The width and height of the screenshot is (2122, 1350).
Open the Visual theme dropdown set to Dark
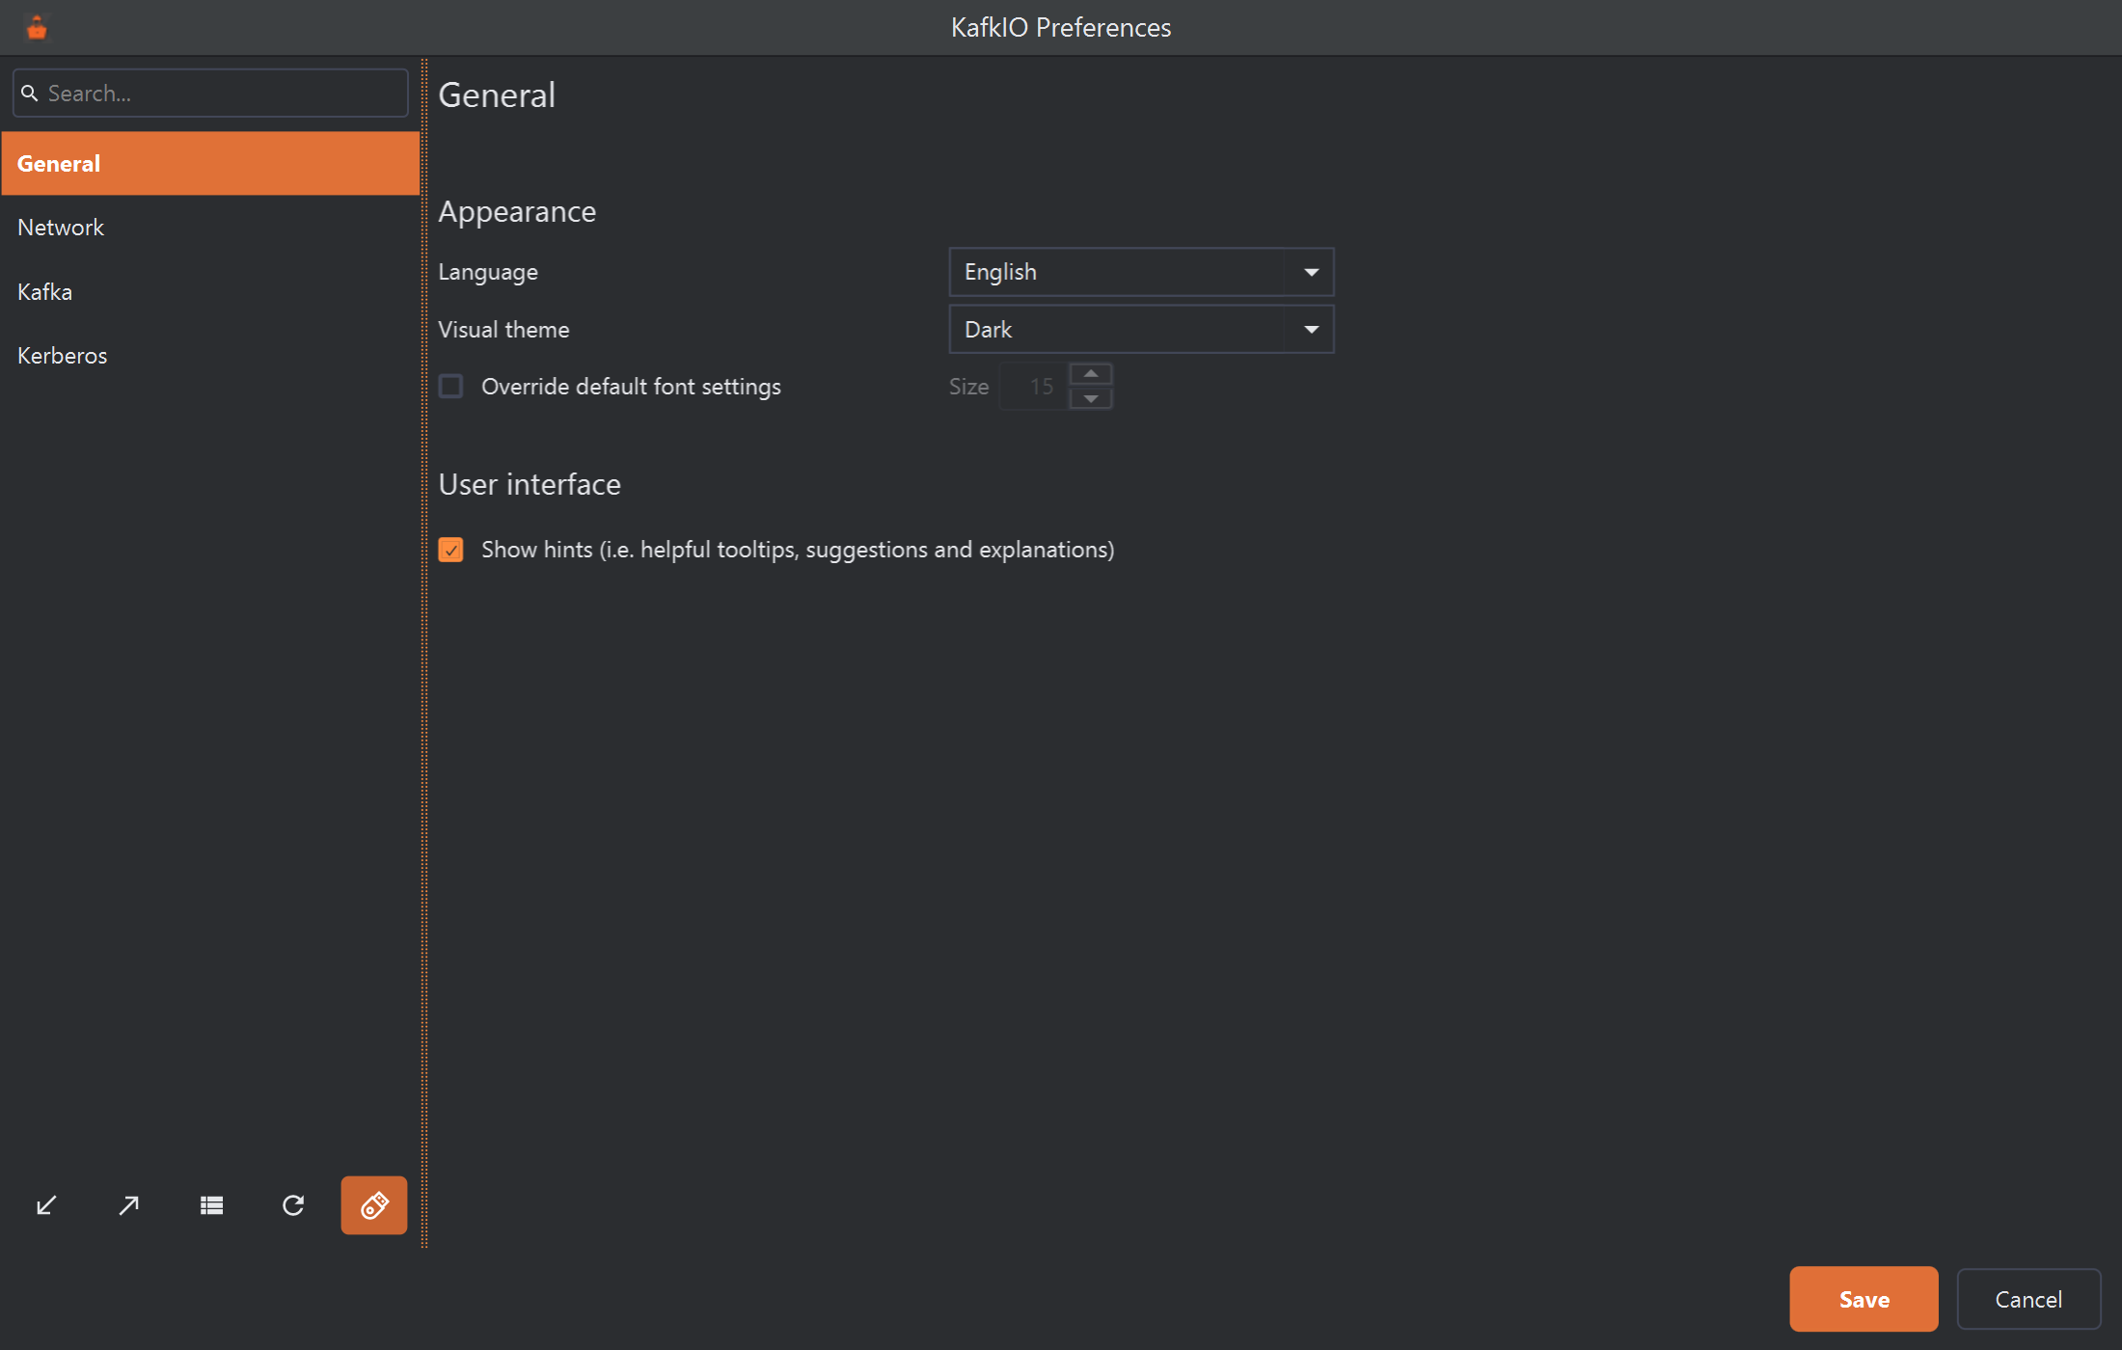pos(1141,329)
